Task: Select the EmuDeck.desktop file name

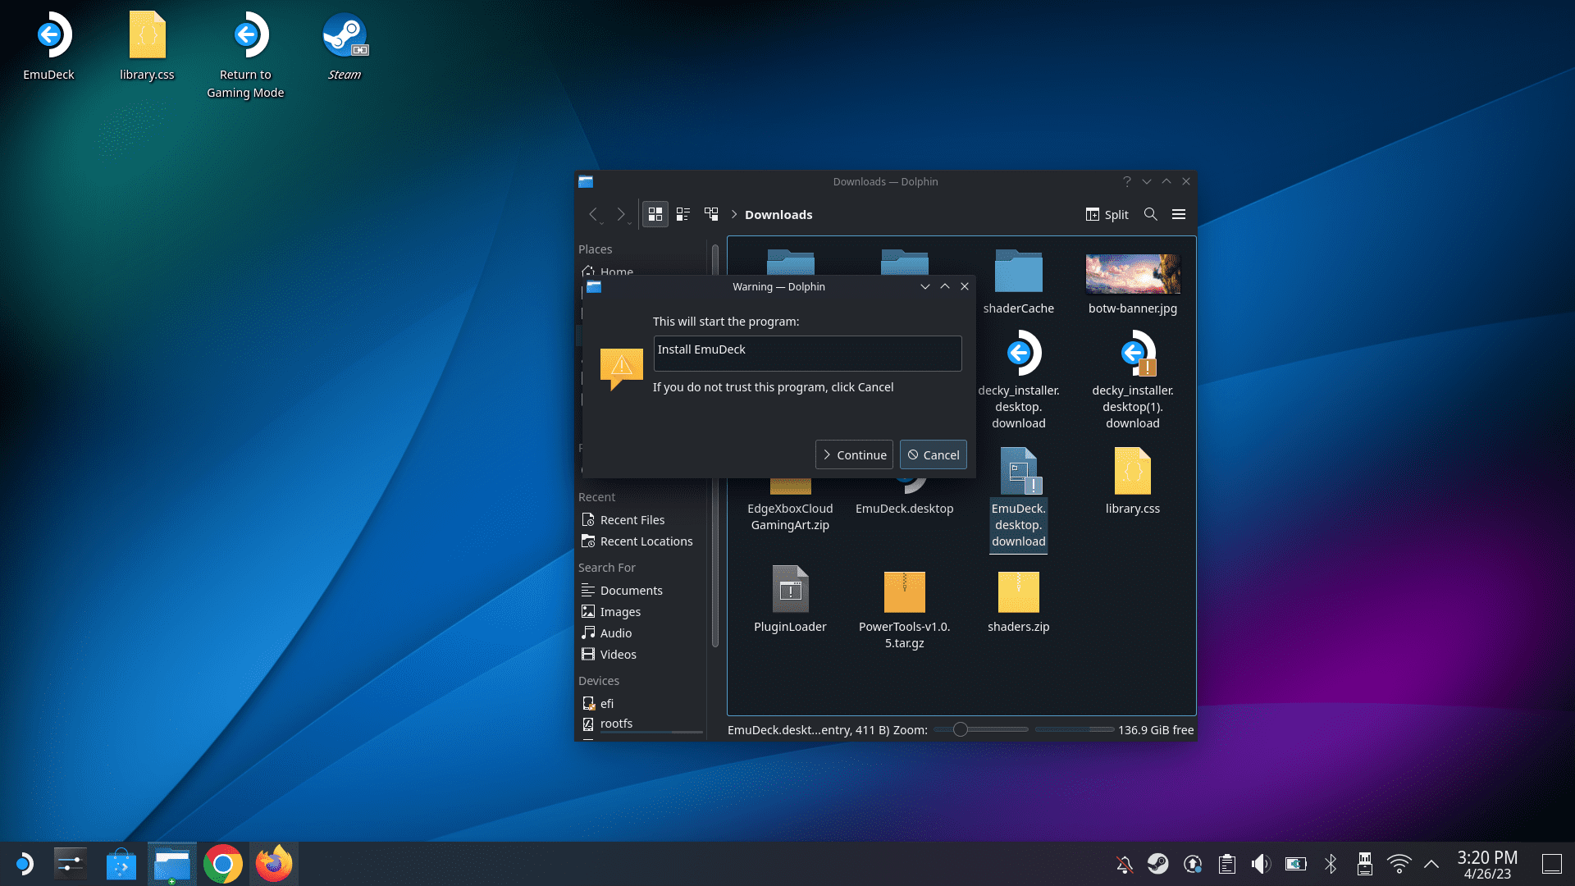Action: (x=904, y=509)
